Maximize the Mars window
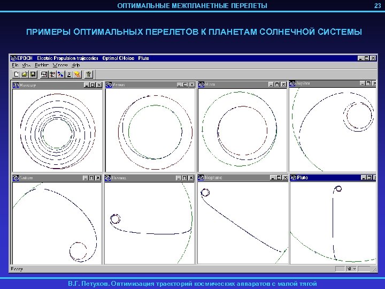 (x=277, y=85)
